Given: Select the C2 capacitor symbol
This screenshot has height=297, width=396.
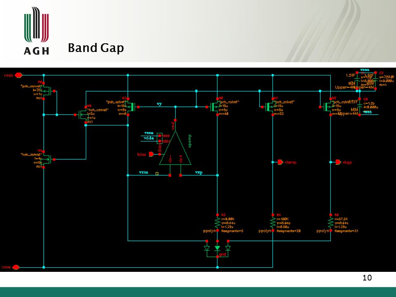Looking at the screenshot, I should [x=375, y=80].
